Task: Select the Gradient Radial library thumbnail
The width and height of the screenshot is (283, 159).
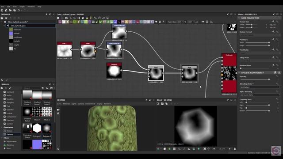Action: click(x=27, y=112)
